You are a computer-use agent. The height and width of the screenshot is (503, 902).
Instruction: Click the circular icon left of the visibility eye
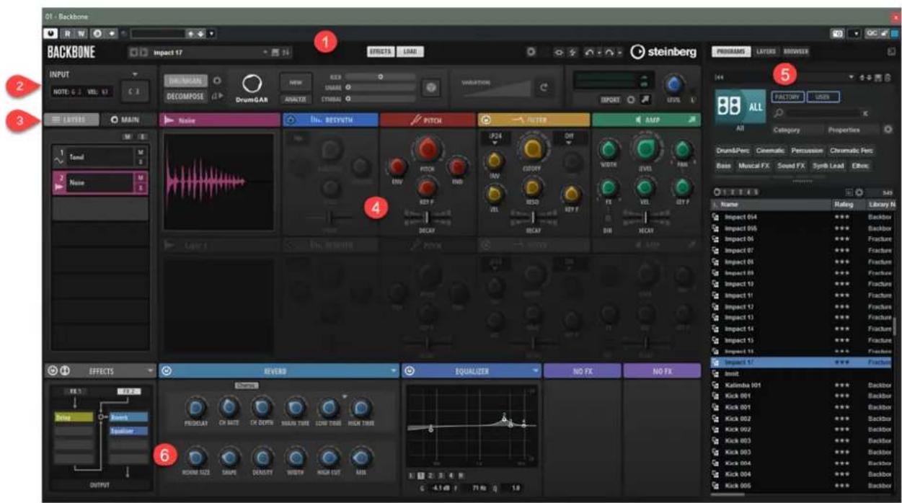pyautogui.click(x=531, y=53)
